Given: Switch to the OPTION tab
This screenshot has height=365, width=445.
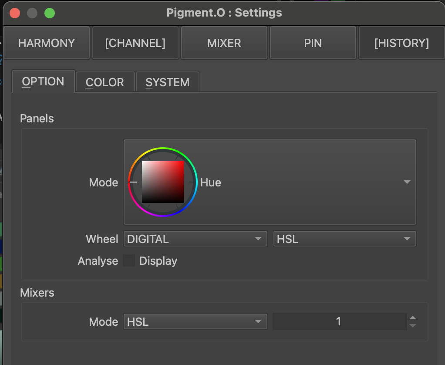Looking at the screenshot, I should pyautogui.click(x=43, y=82).
